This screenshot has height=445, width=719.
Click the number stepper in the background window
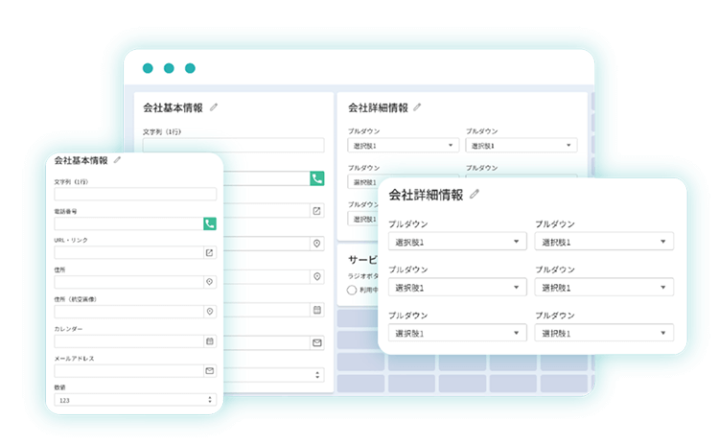coord(316,375)
